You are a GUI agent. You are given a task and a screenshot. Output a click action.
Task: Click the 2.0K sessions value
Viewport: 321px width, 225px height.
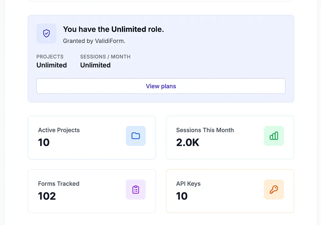(187, 142)
